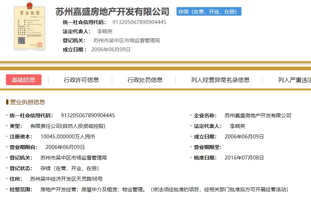Open the business license thumbnail image

click(x=30, y=27)
